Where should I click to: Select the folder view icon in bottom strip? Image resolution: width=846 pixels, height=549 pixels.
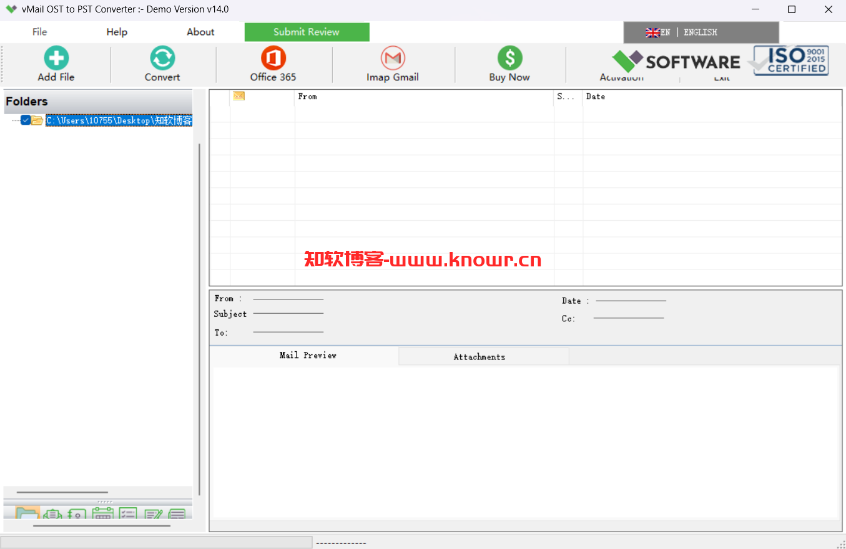[x=27, y=513]
